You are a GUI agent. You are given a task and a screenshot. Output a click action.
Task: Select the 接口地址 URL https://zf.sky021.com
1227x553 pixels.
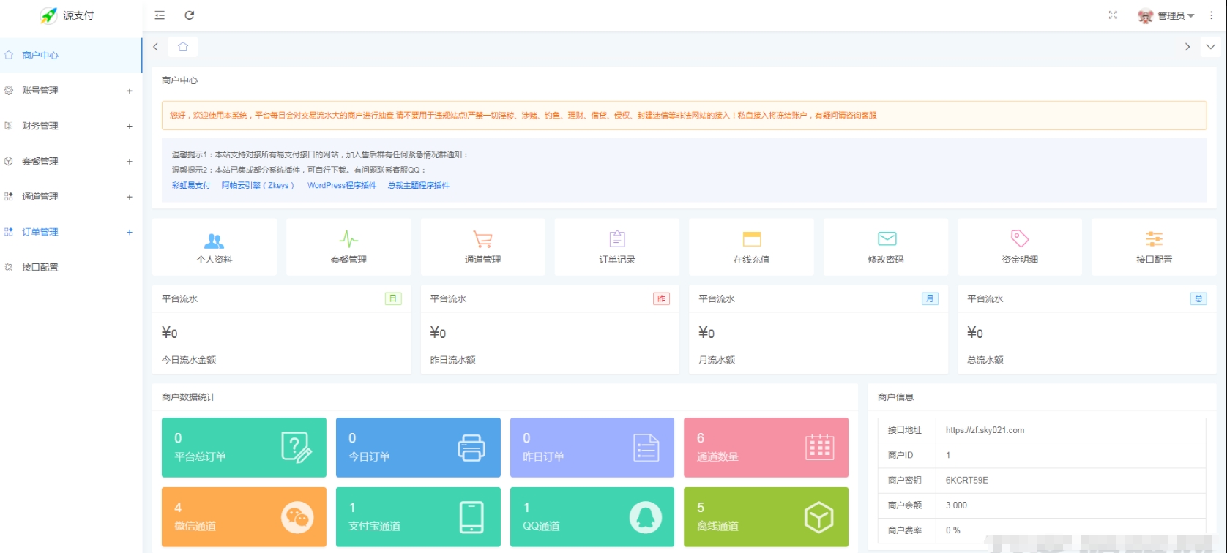pyautogui.click(x=985, y=430)
